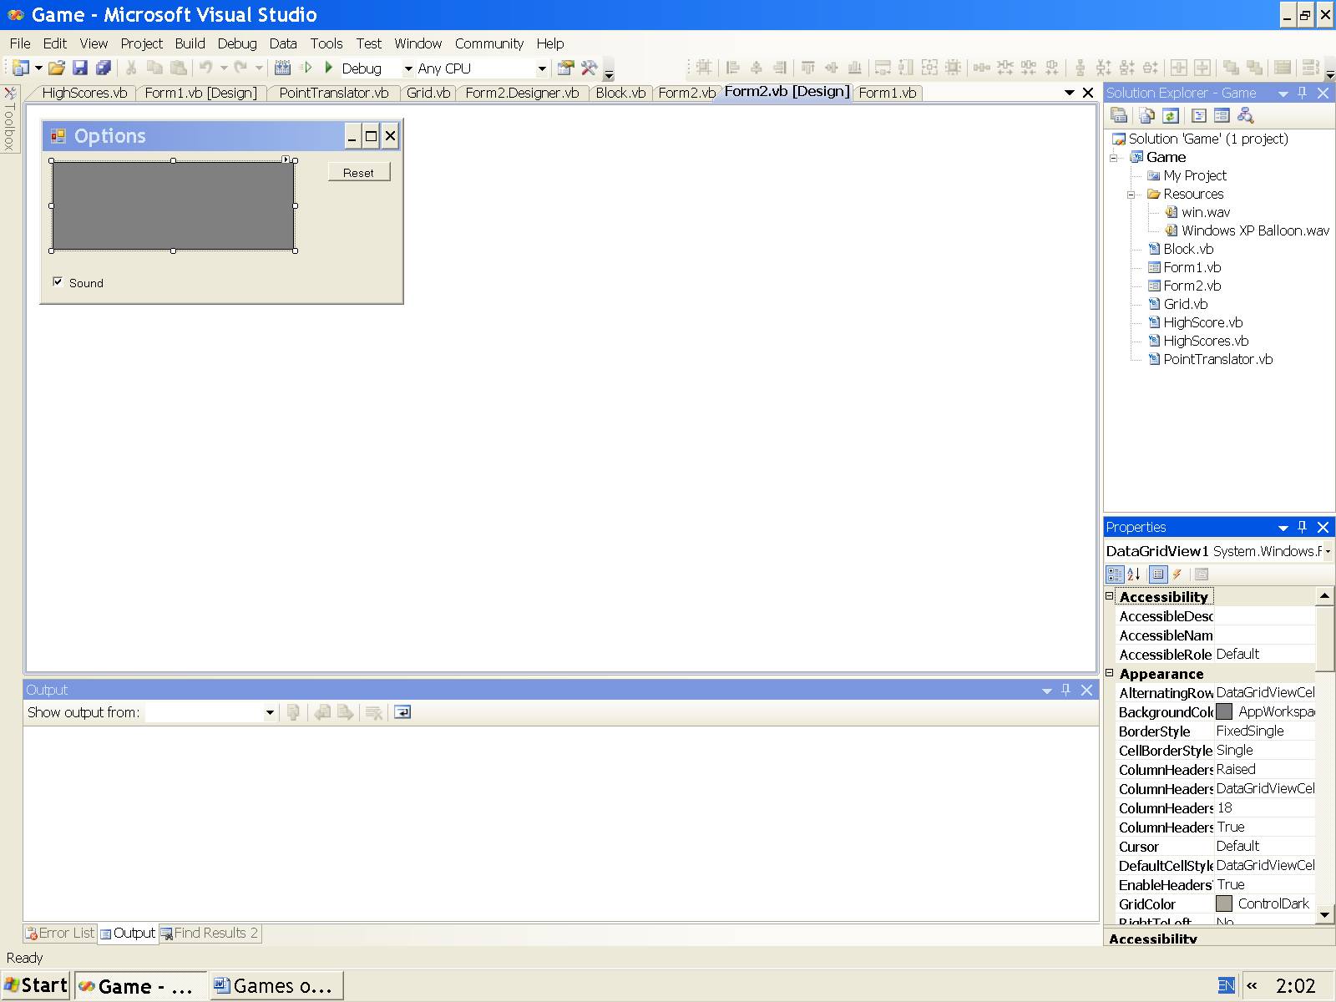
Task: Click the Reset button on form
Action: click(x=358, y=173)
